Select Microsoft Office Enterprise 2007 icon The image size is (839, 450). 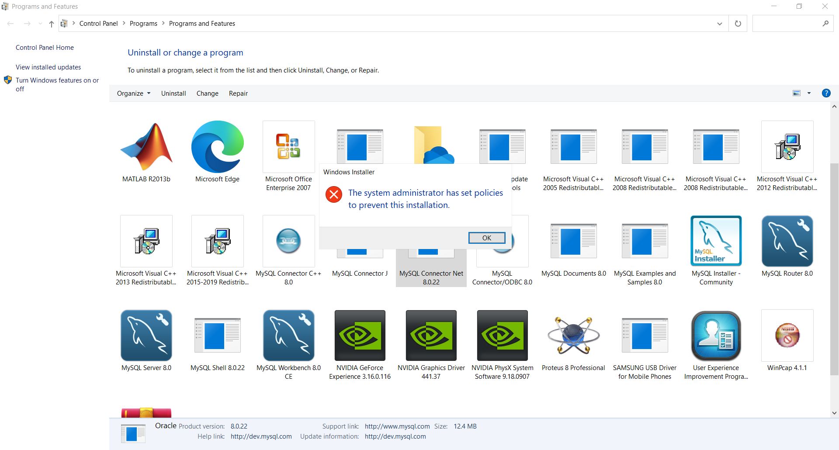(289, 147)
